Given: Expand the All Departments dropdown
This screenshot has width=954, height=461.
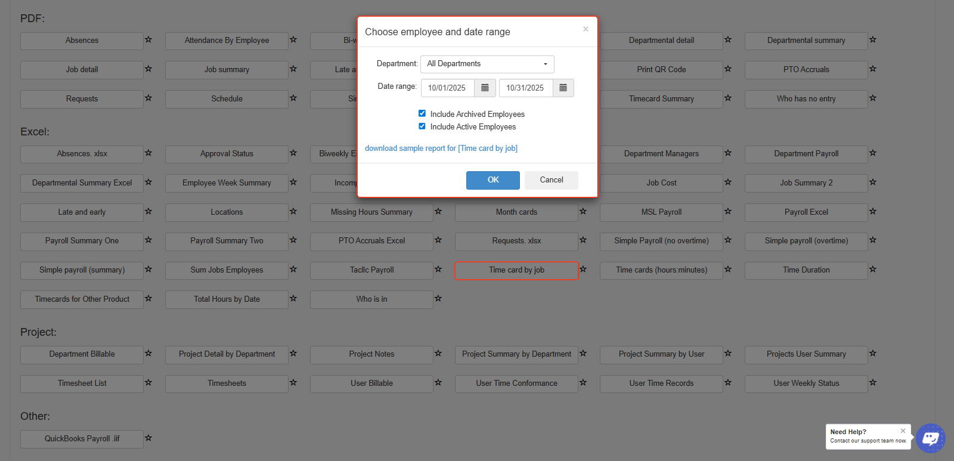Looking at the screenshot, I should coord(487,64).
